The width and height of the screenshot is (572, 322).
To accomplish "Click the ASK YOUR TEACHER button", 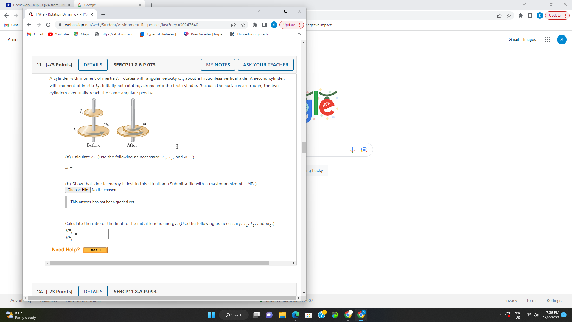I will pos(265,65).
